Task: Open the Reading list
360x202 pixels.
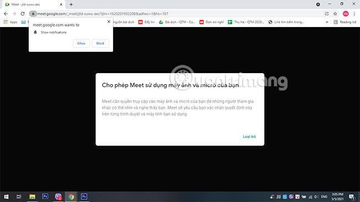Action: tap(345, 22)
